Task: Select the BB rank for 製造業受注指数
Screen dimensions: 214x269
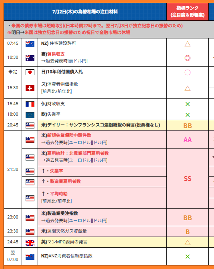Action: click(188, 218)
